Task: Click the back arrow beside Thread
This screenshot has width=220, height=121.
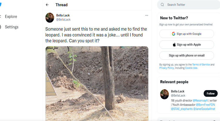Action: coord(47,5)
